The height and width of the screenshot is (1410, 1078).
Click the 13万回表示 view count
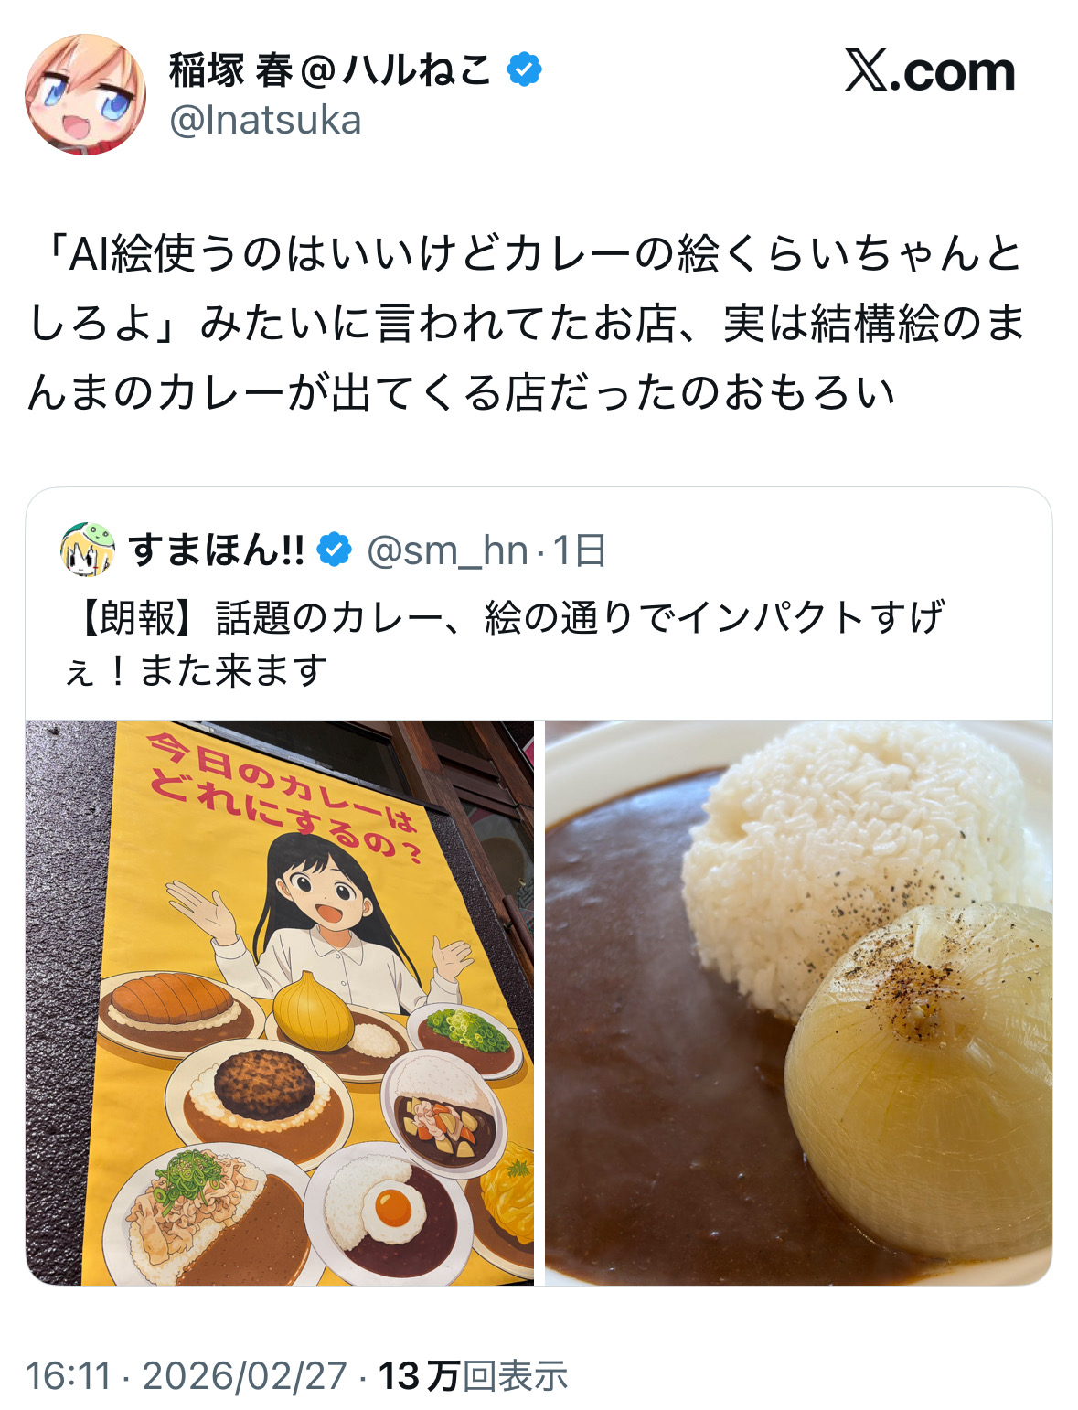click(x=474, y=1375)
